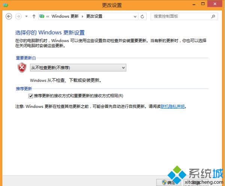Click the window icon in title bar

click(6, 5)
